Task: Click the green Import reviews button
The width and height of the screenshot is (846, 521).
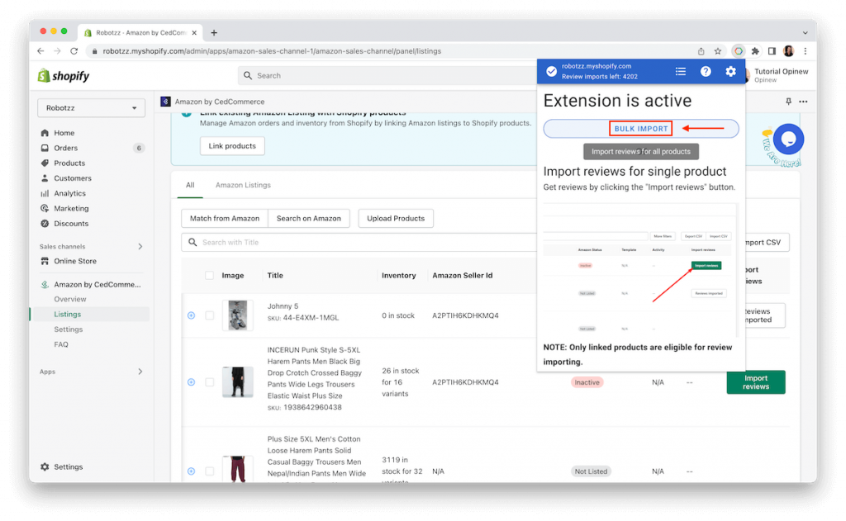Action: [755, 381]
